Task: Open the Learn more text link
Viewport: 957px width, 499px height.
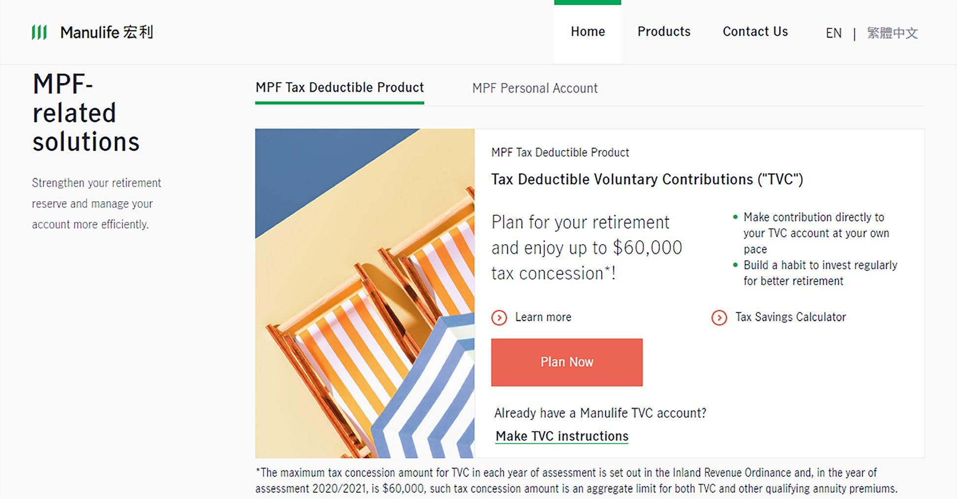Action: click(543, 317)
